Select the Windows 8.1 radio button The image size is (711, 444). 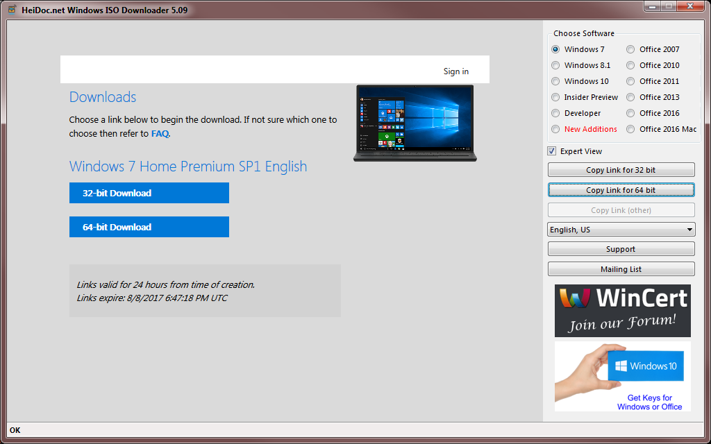pyautogui.click(x=555, y=65)
